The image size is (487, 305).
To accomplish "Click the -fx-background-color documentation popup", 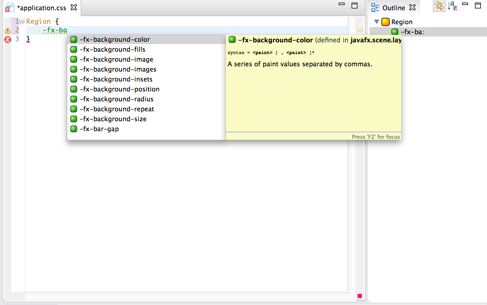I will (313, 88).
